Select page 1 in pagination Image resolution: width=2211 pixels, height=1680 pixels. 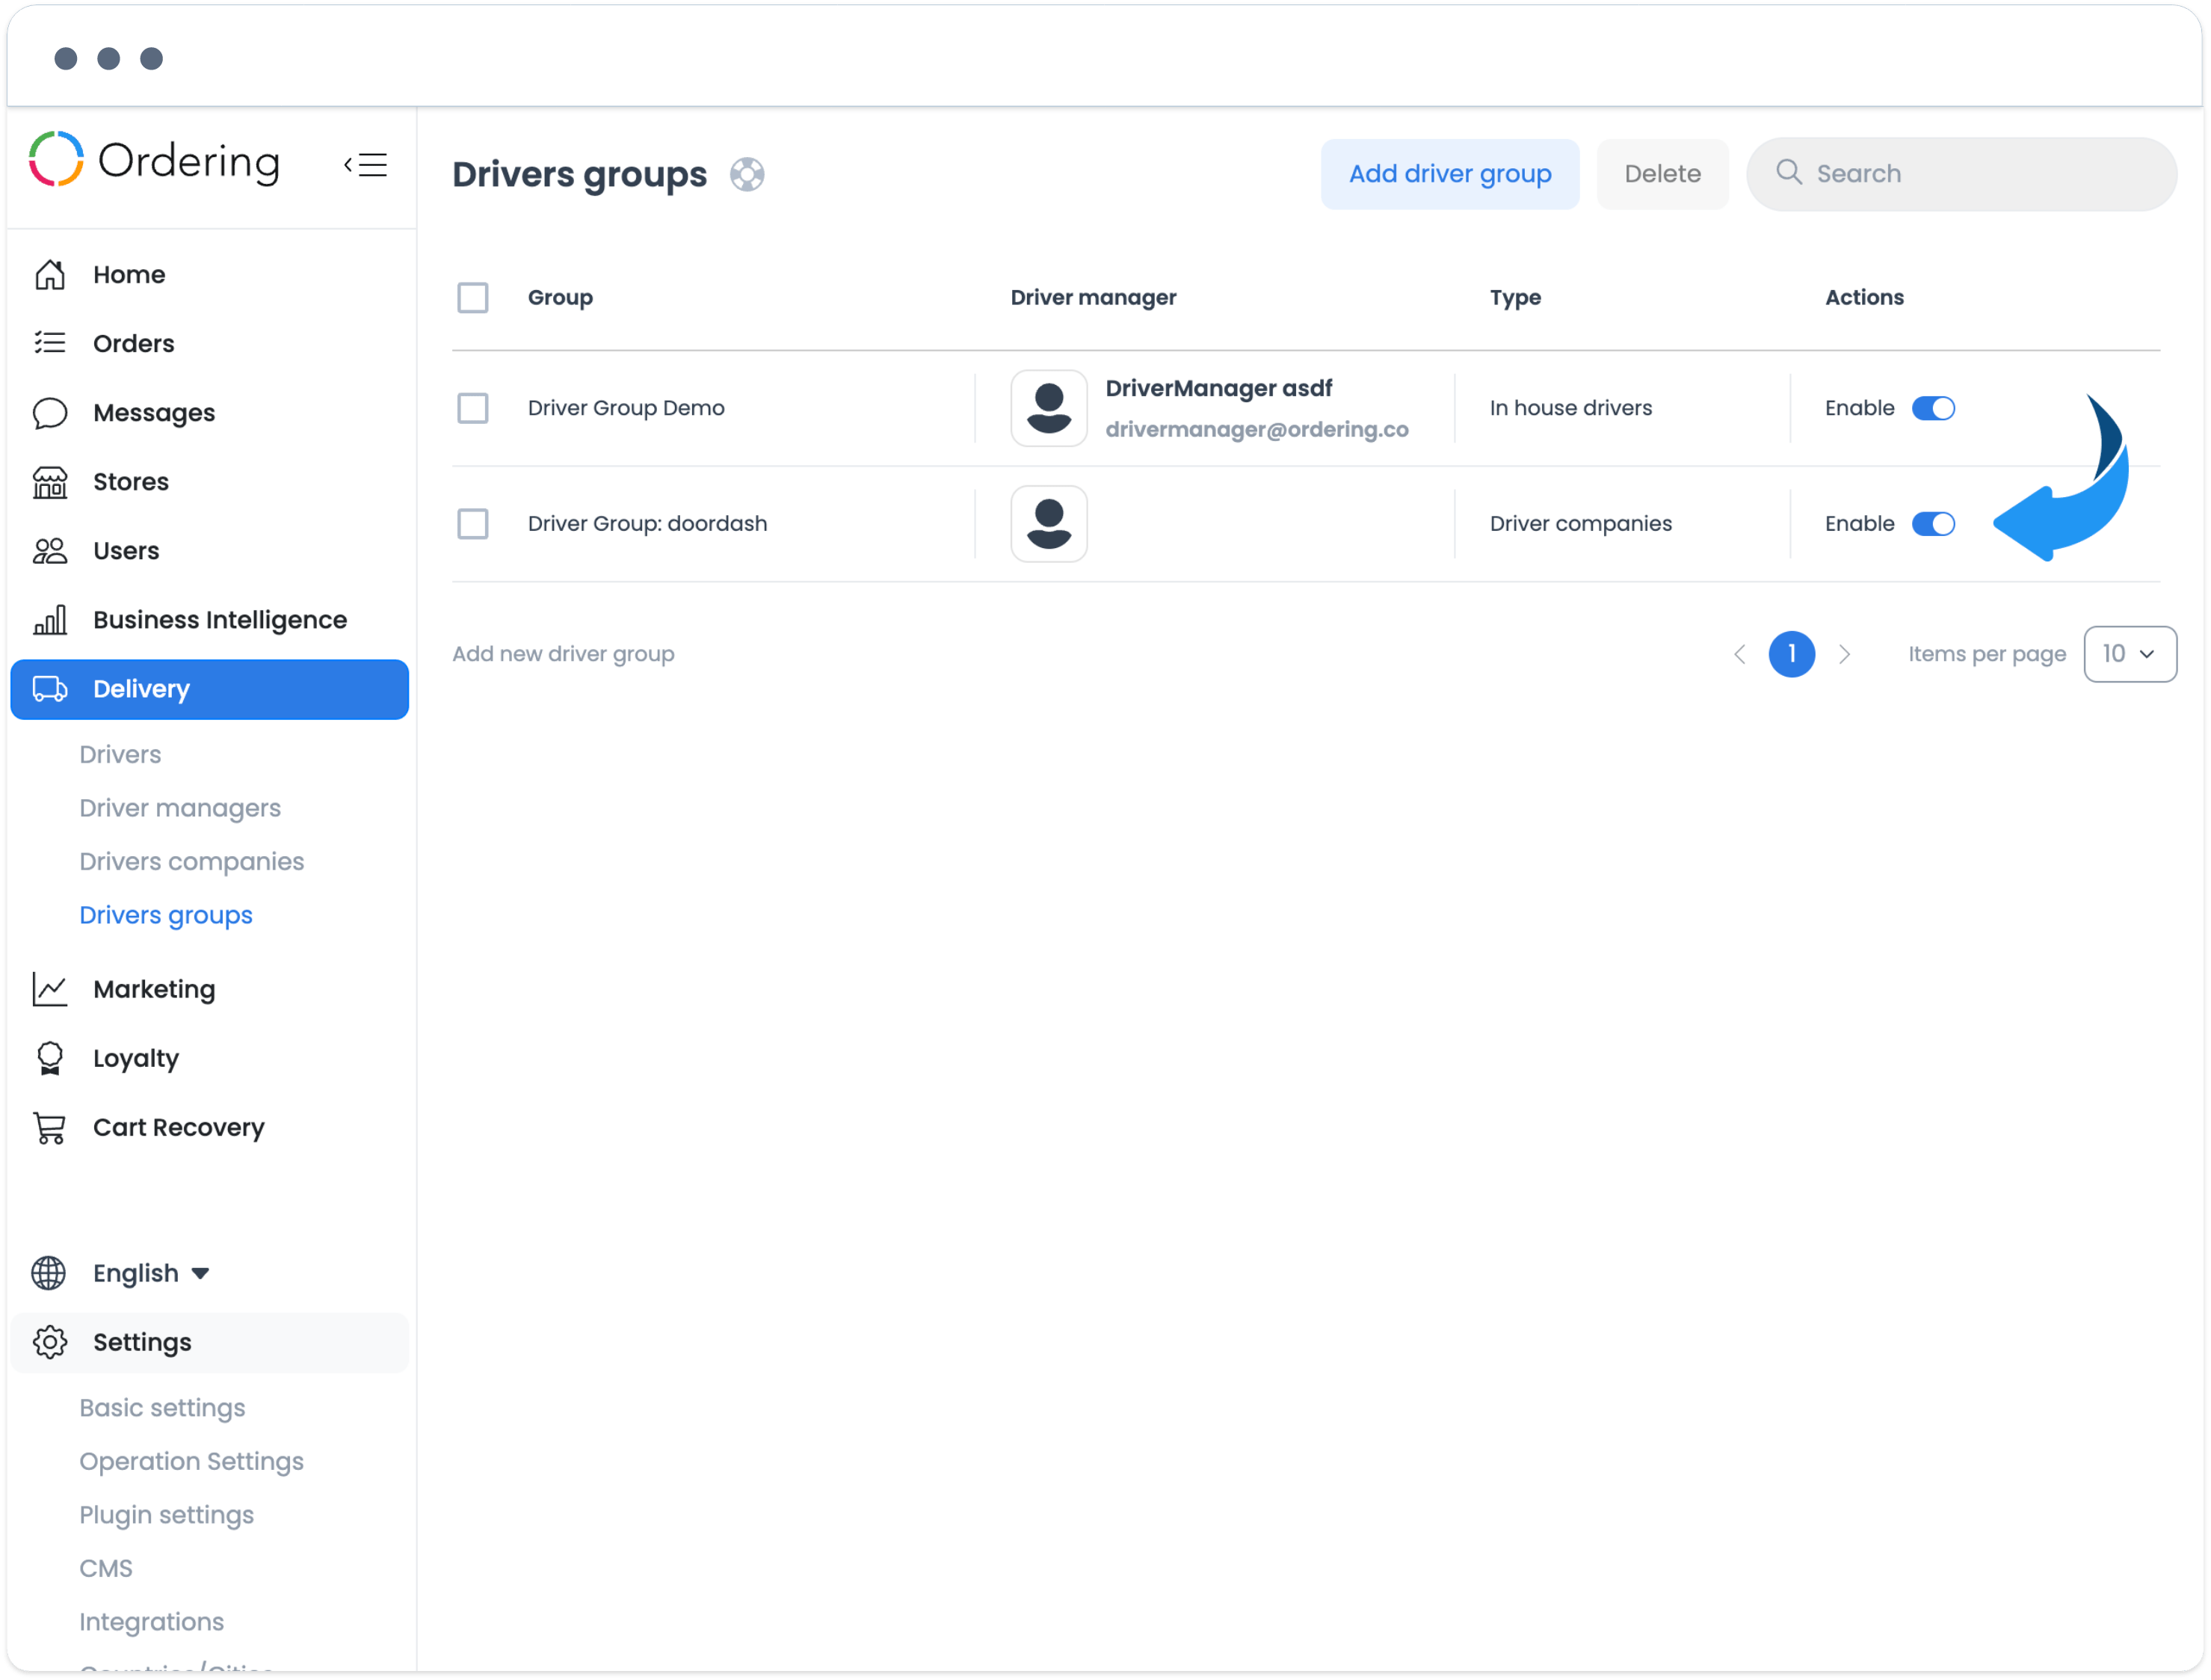1791,654
